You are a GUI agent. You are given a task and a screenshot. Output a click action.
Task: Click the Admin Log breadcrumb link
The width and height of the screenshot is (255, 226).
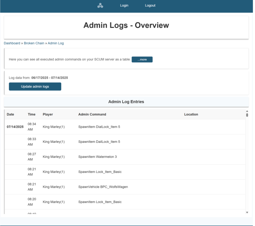coord(56,43)
